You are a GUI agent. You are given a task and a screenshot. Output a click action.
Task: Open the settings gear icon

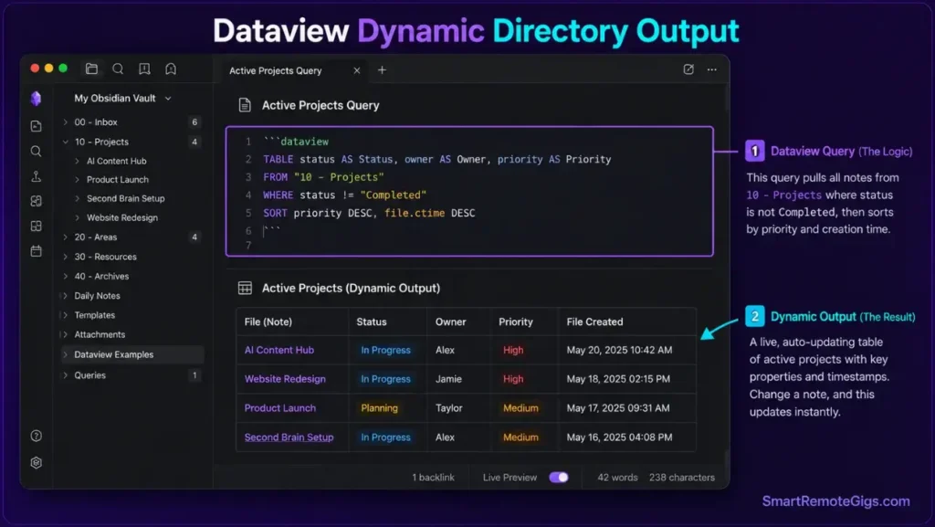pos(37,463)
